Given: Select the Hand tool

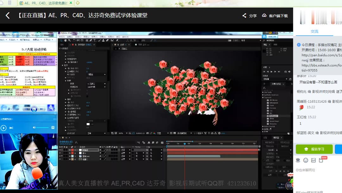Looking at the screenshot, I should click(x=65, y=41).
